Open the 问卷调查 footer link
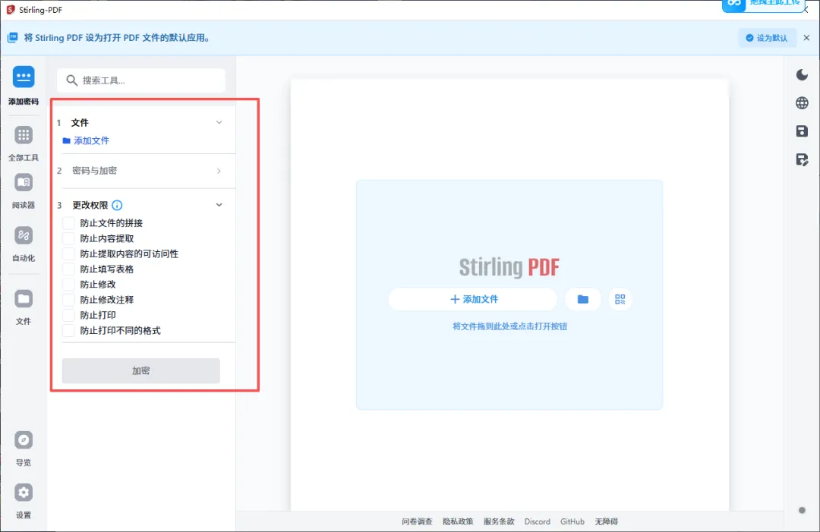 [417, 521]
